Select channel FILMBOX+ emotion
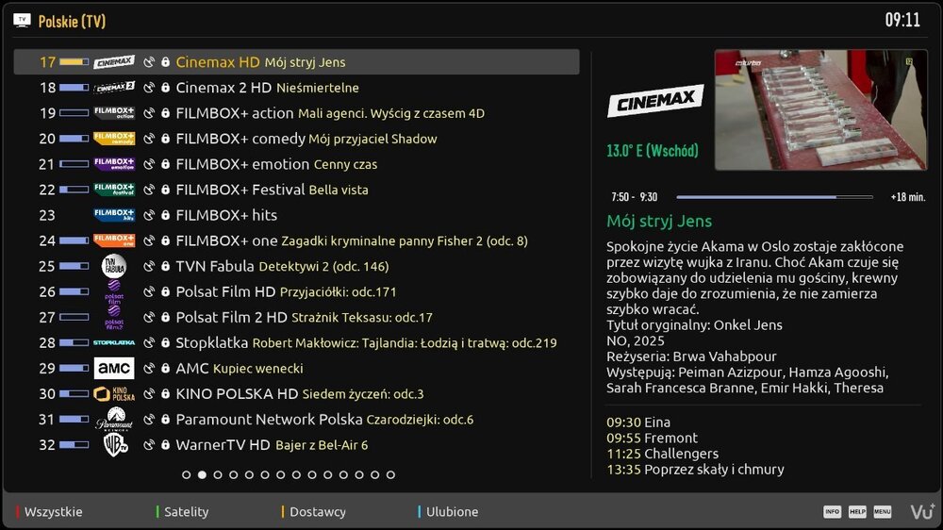Image resolution: width=943 pixels, height=530 pixels. click(296, 164)
